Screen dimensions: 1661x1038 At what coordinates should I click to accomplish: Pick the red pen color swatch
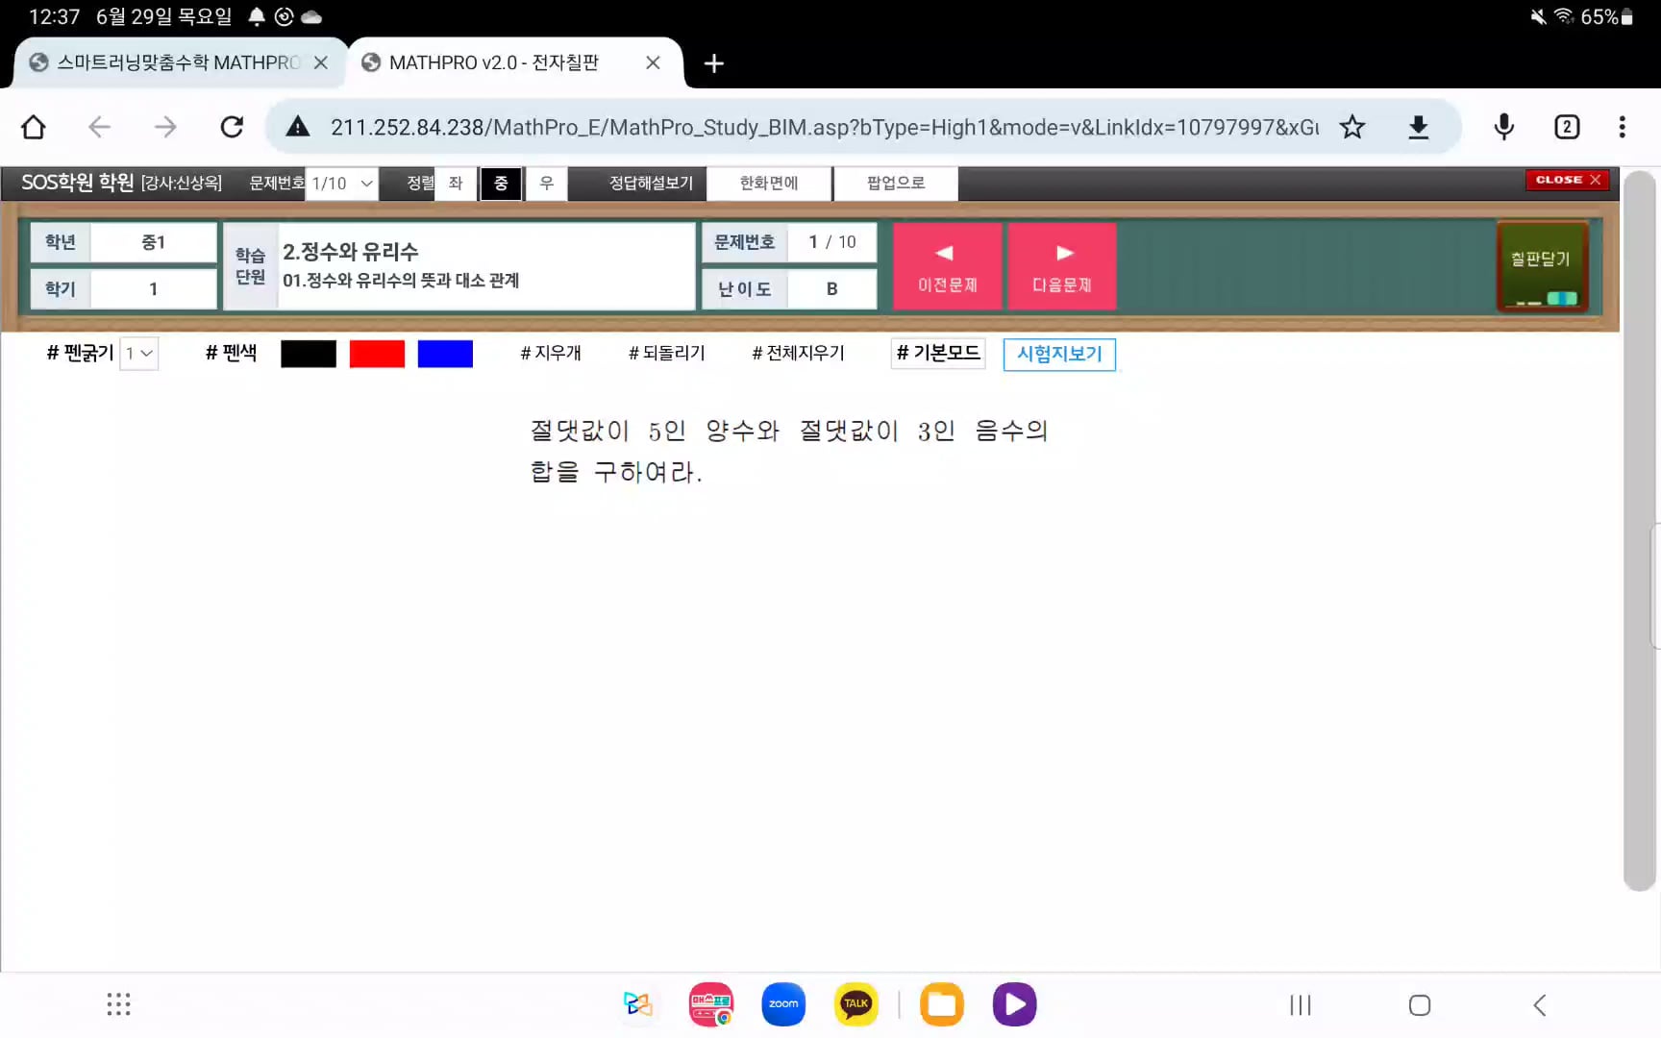377,353
